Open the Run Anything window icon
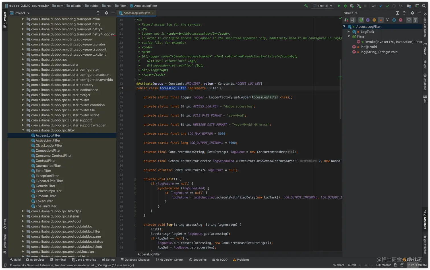Screen dimensions: 430x270 pyautogui.click(x=417, y=6)
